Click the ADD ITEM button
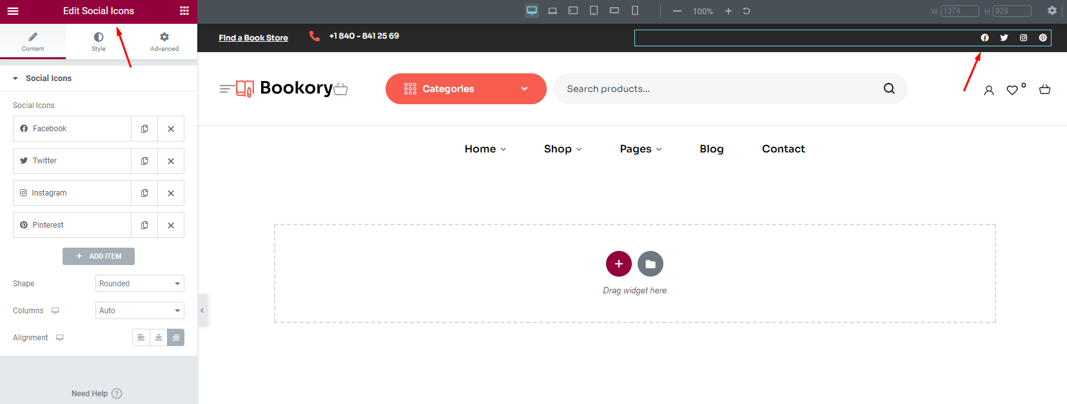Viewport: 1067px width, 404px height. (99, 256)
